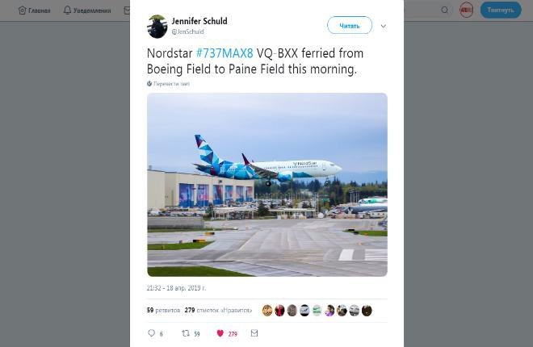The image size is (533, 347).
Task: Open Уведомления notifications bell
Action: point(67,10)
